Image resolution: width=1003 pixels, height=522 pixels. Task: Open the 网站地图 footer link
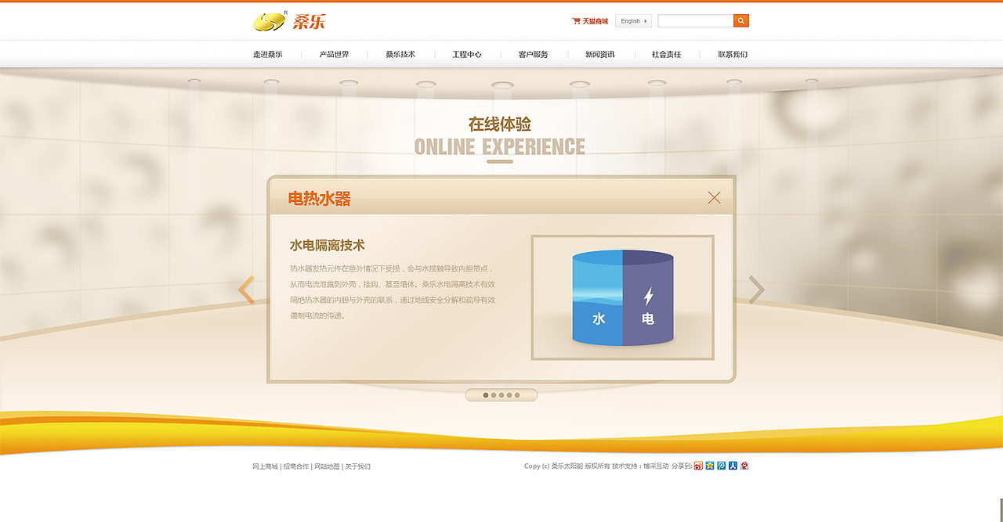(327, 466)
